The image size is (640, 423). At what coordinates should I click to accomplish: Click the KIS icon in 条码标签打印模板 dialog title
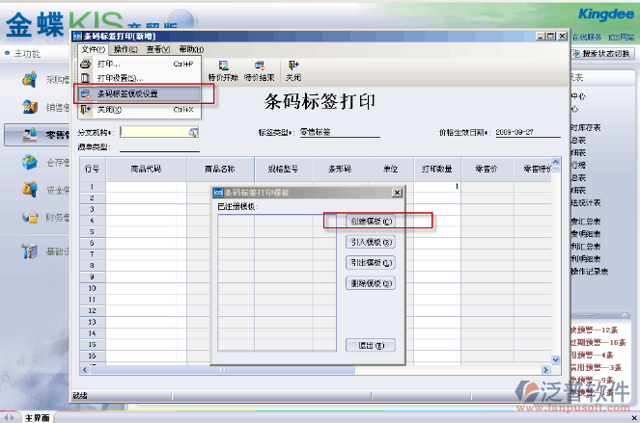point(218,193)
